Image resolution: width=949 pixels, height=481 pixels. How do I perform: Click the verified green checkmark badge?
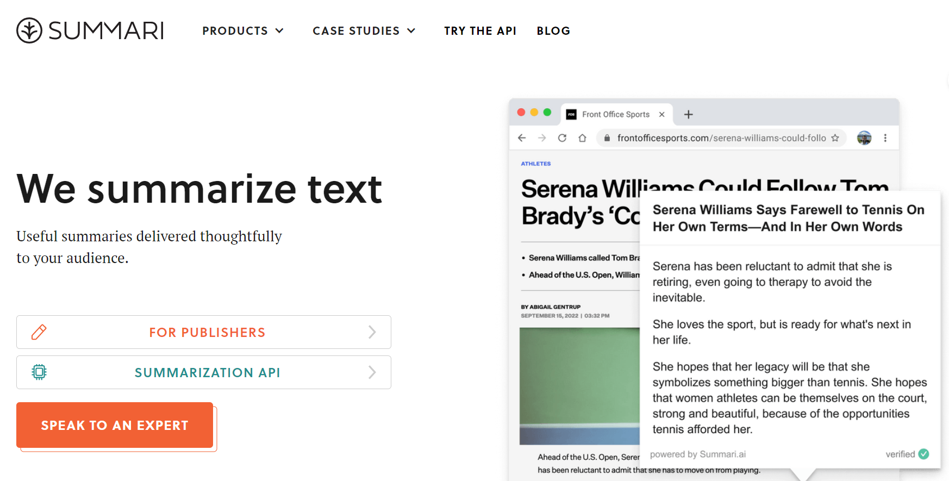click(923, 454)
